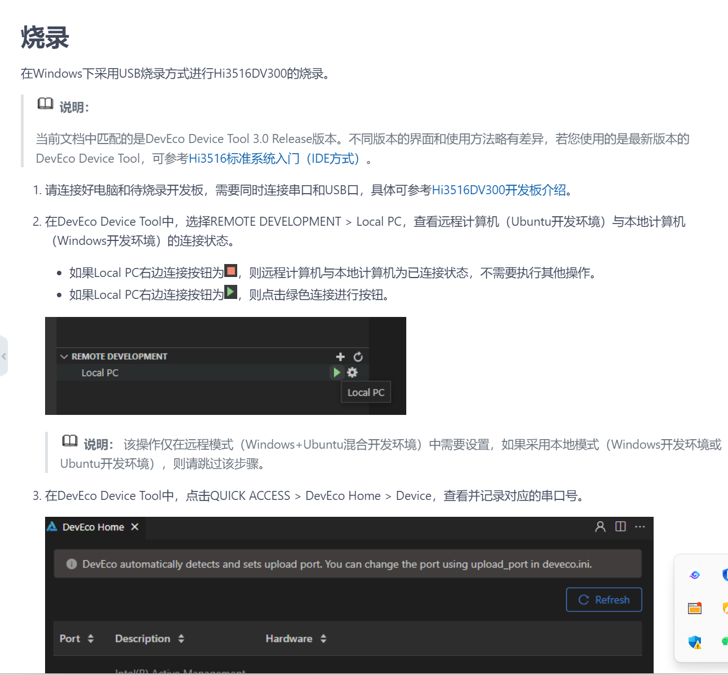Click the 烧录 page heading
This screenshot has width=728, height=675.
(45, 38)
